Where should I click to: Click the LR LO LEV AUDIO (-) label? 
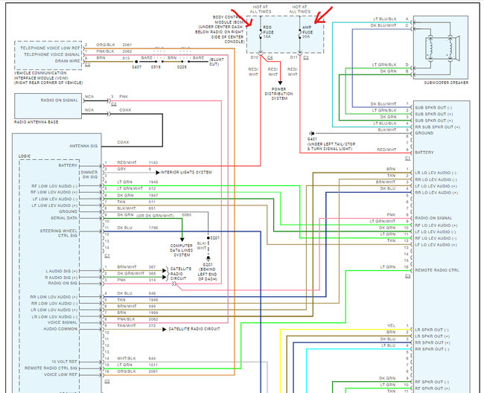coord(437,173)
